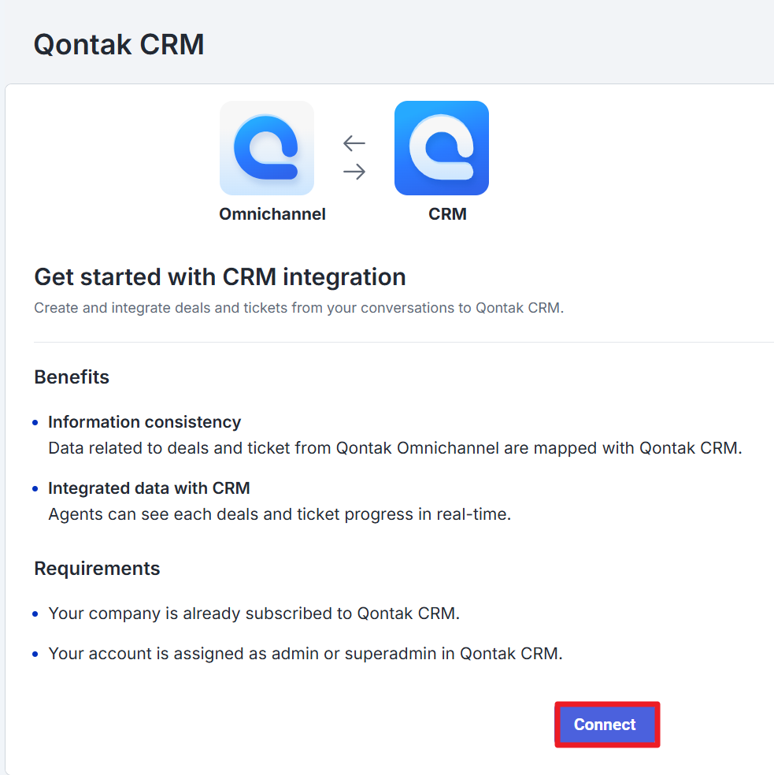Click the bullet beside Information consistency

pyautogui.click(x=35, y=423)
